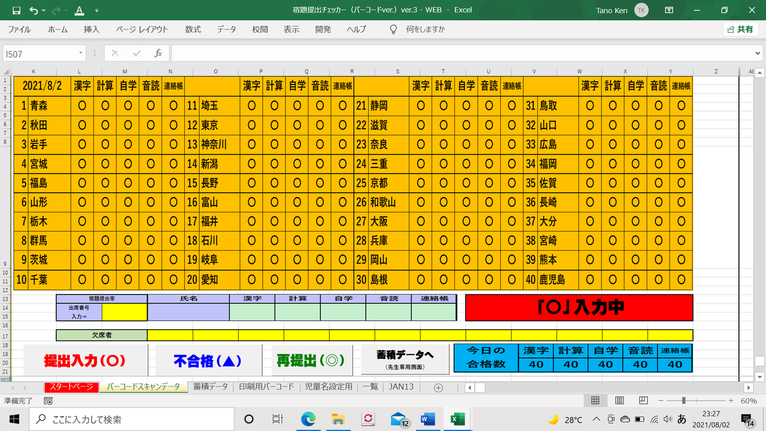
Task: Switch to Page Layout view
Action: [619, 400]
